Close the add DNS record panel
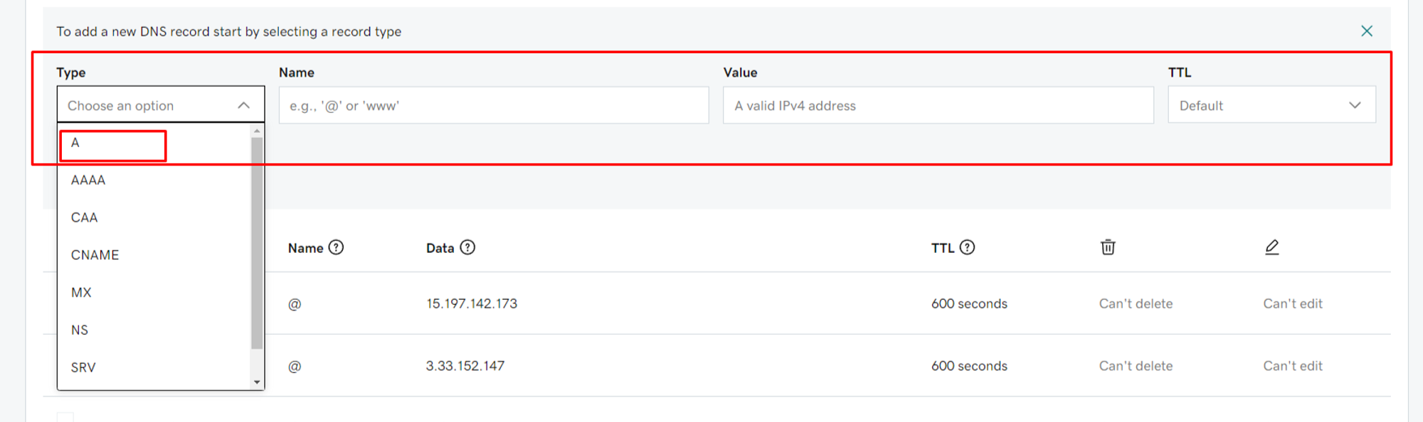Image resolution: width=1423 pixels, height=422 pixels. click(x=1366, y=31)
